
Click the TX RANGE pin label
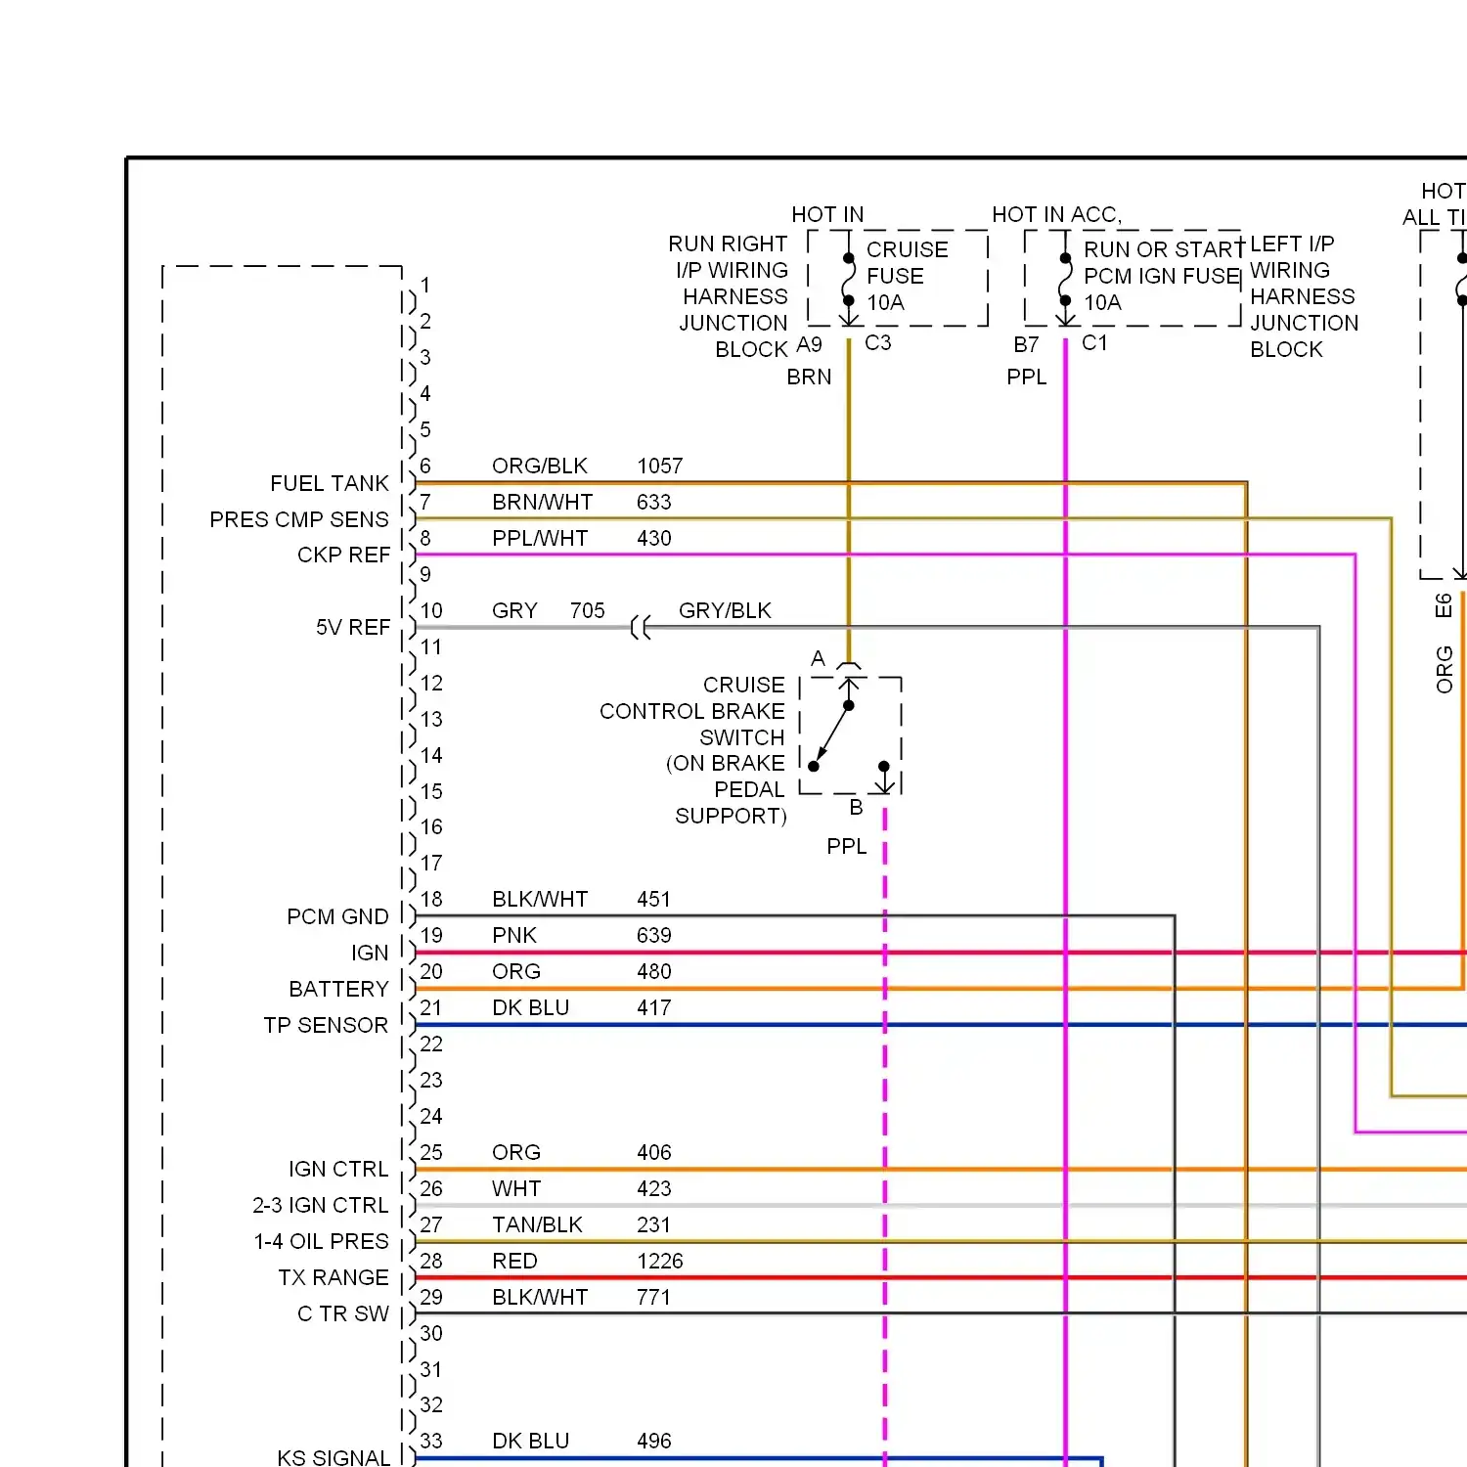coord(333,1277)
